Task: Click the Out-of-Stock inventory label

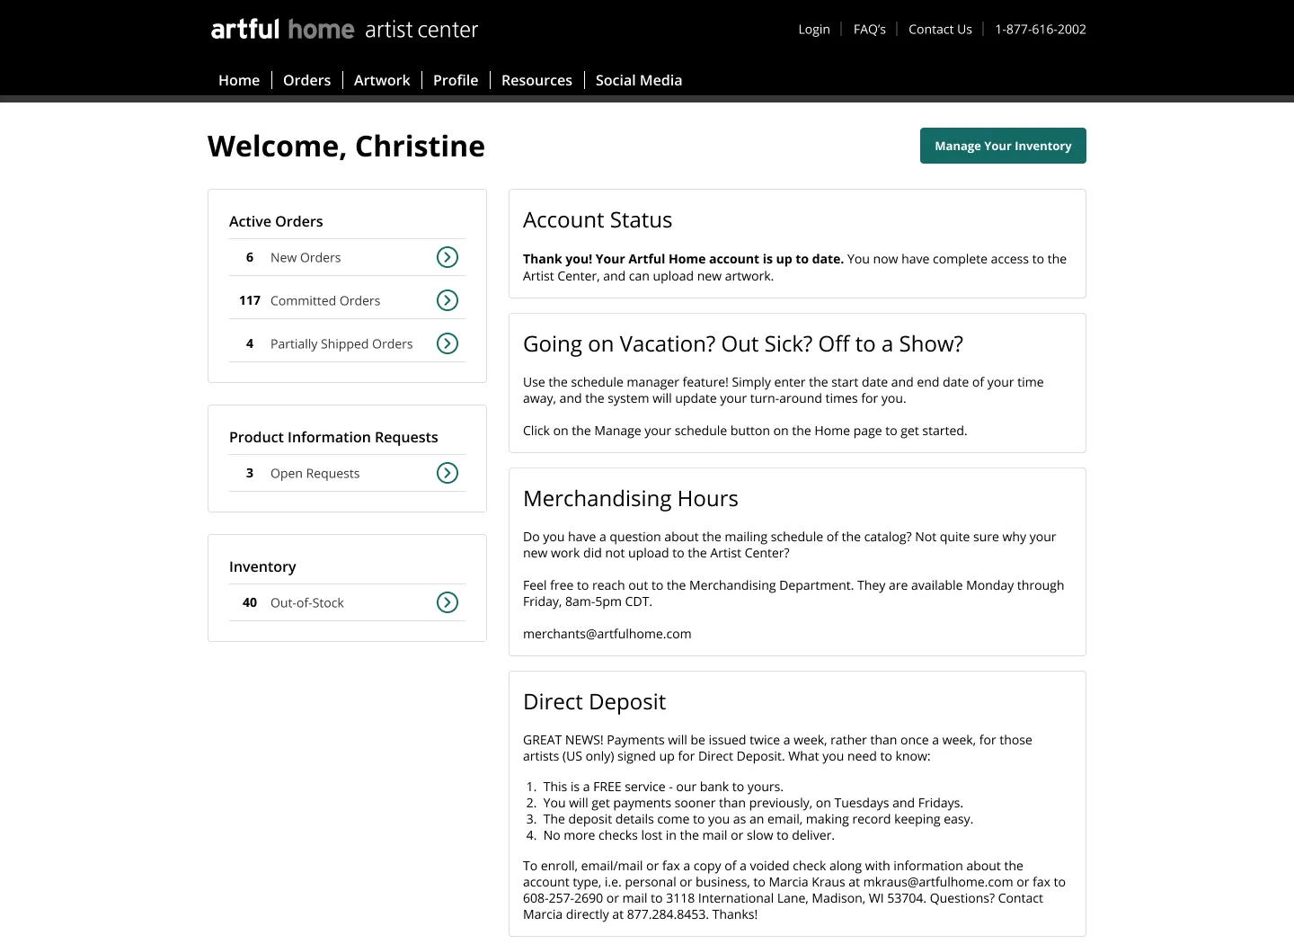Action: click(x=307, y=603)
